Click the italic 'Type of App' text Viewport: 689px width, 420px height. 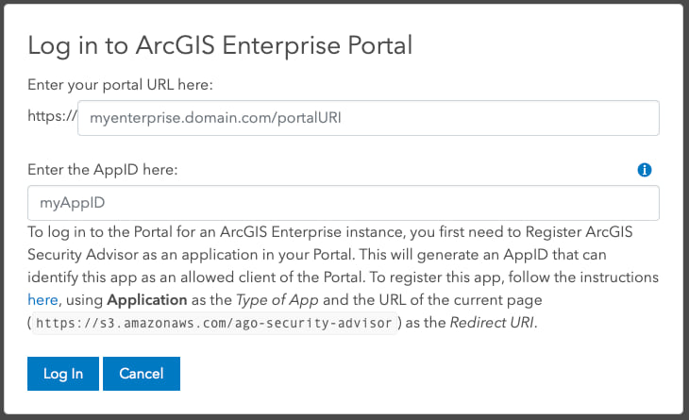coord(276,300)
